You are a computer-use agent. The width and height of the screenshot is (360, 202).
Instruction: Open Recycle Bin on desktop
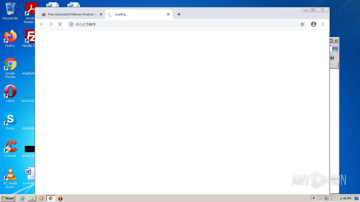point(10,12)
